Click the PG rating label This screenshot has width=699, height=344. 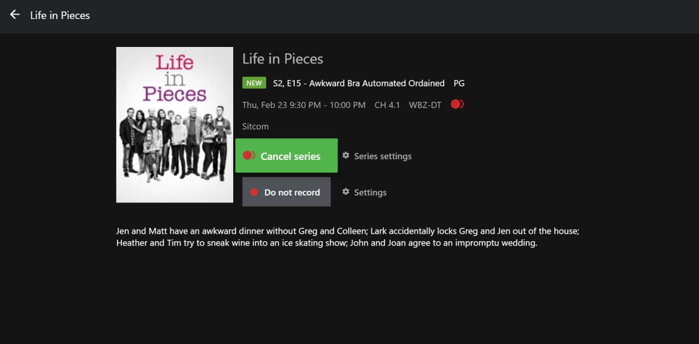click(459, 83)
